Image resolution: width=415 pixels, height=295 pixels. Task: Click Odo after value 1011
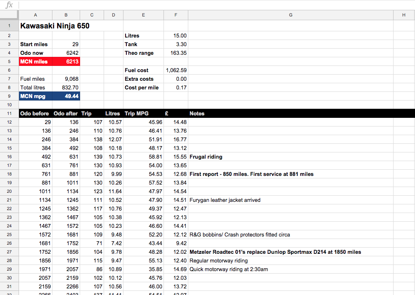66,183
